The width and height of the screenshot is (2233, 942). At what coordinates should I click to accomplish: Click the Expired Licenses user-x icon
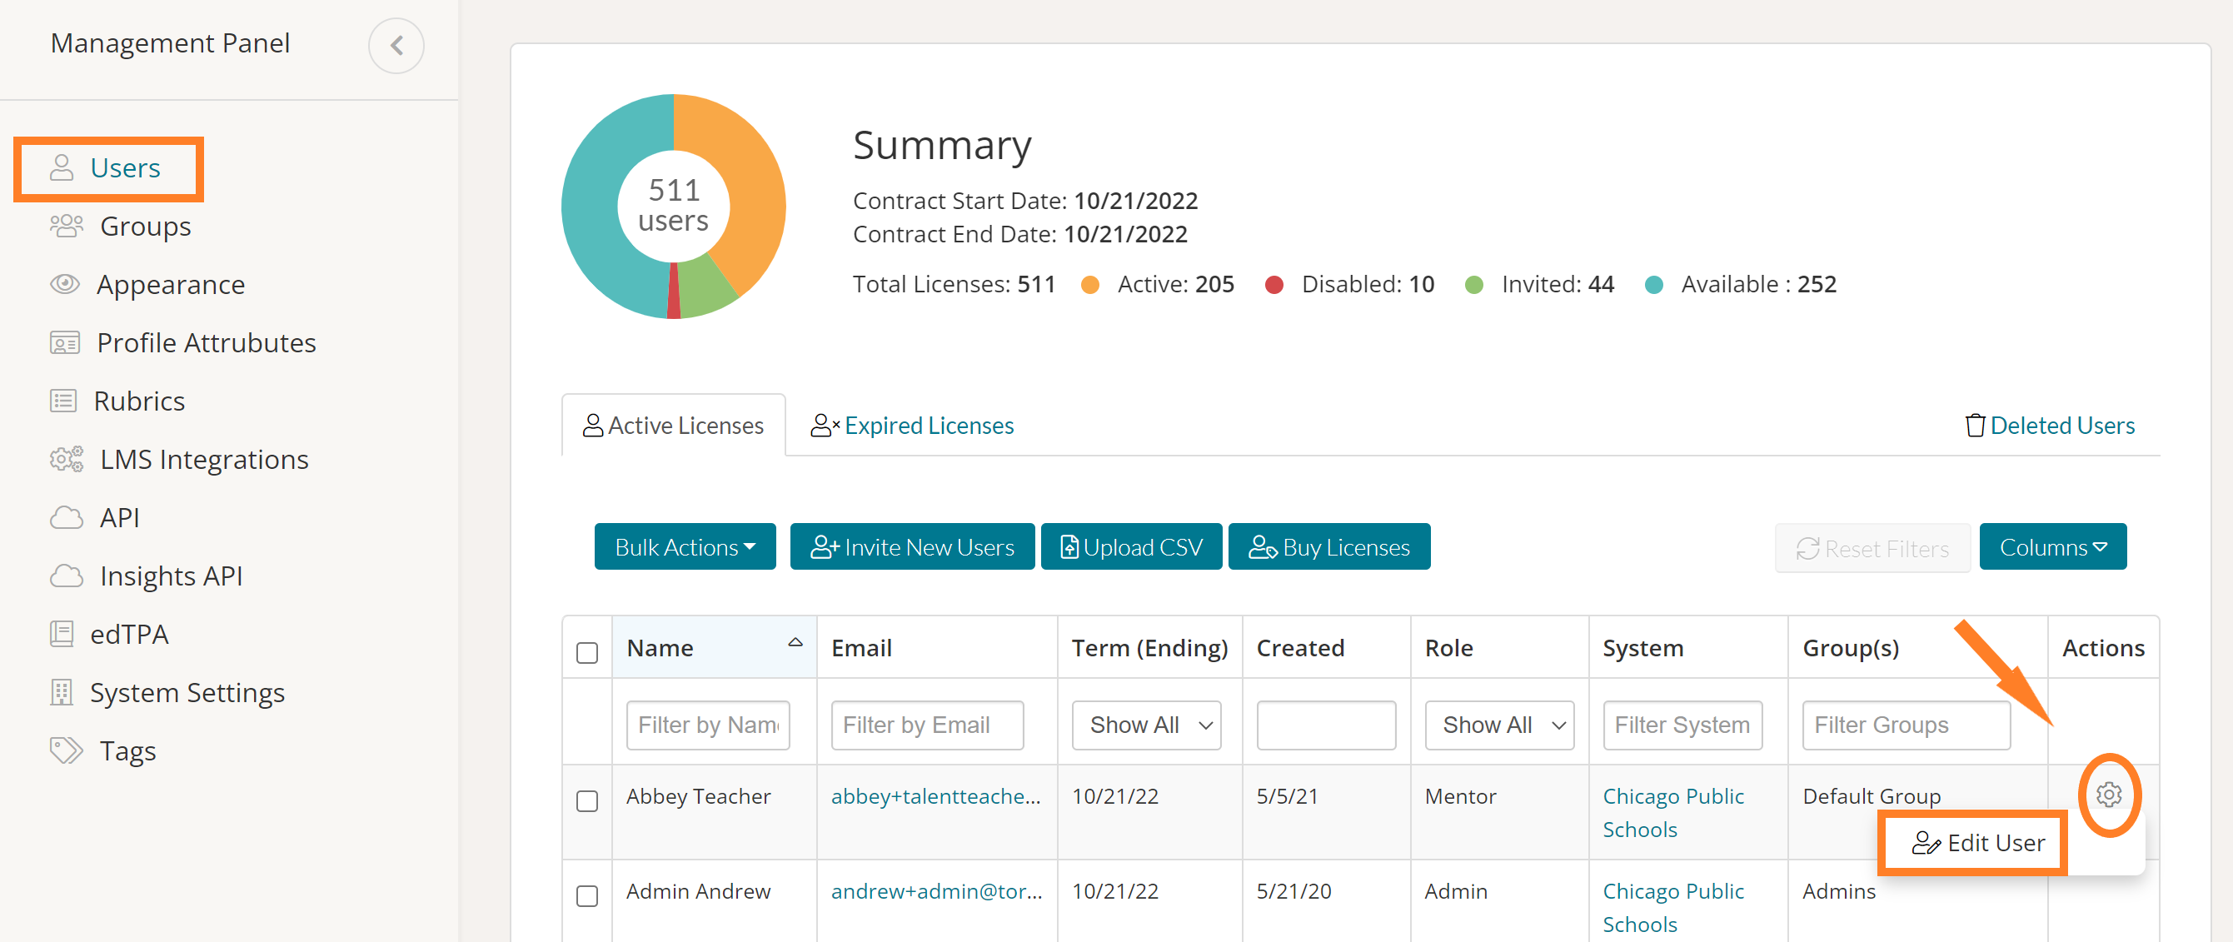click(x=825, y=426)
